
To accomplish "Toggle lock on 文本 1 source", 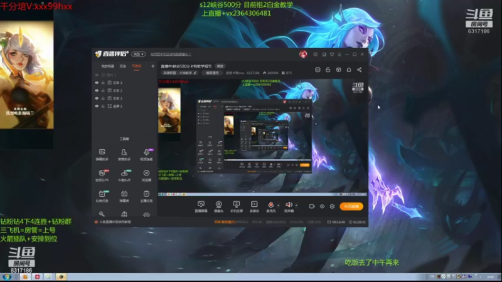I will click(103, 98).
